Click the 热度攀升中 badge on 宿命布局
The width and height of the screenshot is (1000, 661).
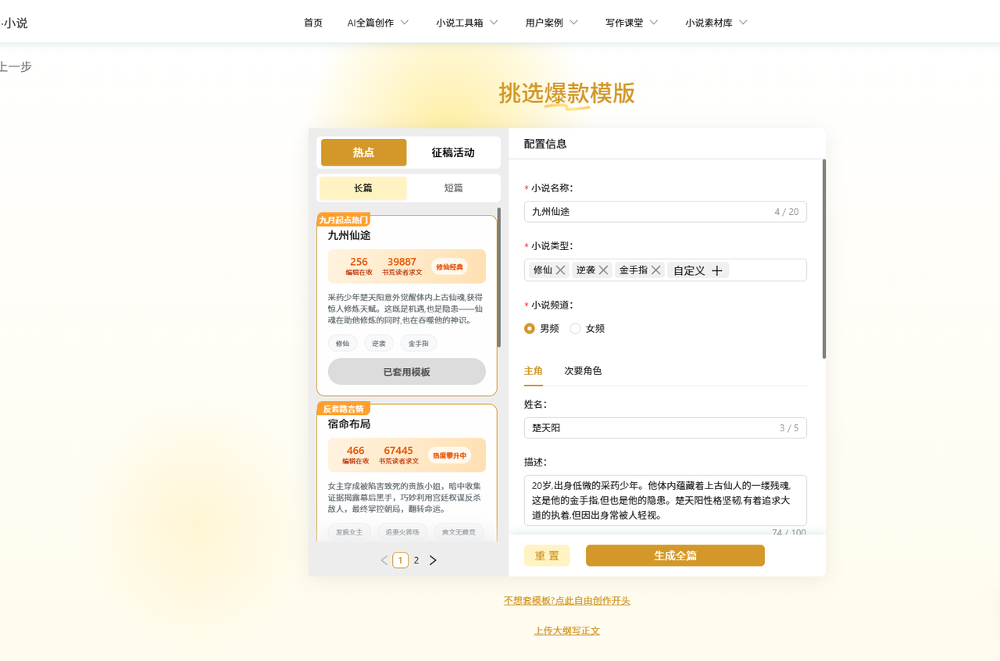click(x=449, y=456)
